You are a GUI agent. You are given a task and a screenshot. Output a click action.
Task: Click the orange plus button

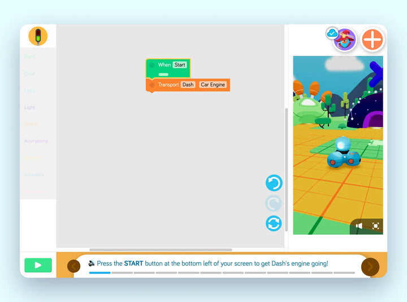pos(373,40)
